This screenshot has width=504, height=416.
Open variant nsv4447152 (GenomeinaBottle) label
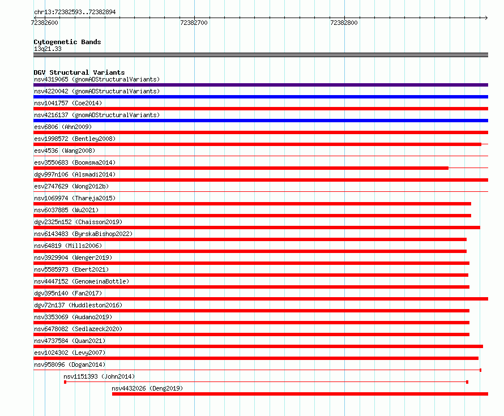point(82,281)
